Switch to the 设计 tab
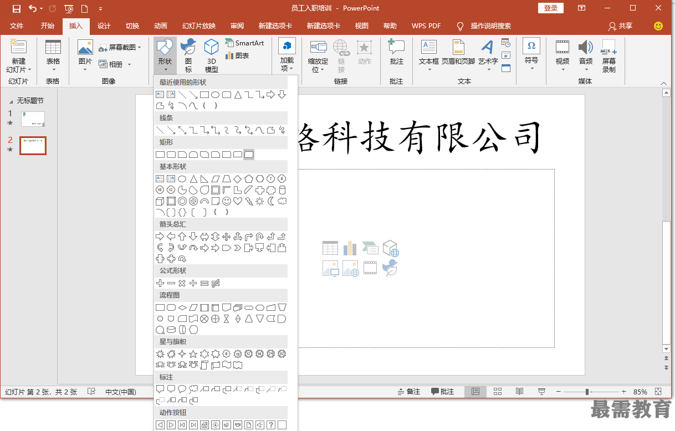The height and width of the screenshot is (431, 675). [104, 26]
